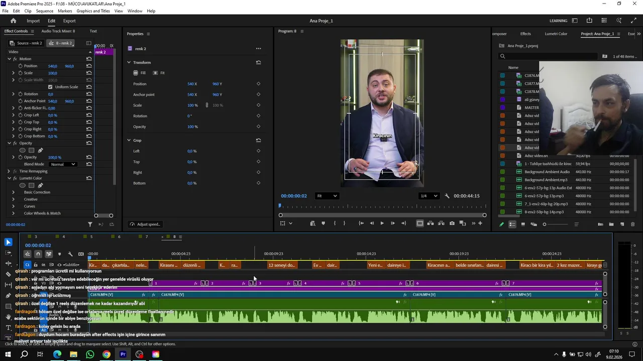
Task: Click the Fill button in Transform
Action: (140, 73)
